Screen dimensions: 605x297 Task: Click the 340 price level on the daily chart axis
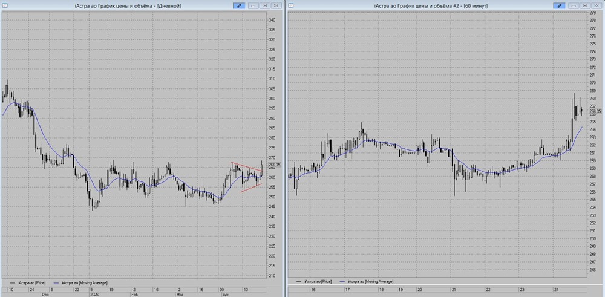(272, 20)
